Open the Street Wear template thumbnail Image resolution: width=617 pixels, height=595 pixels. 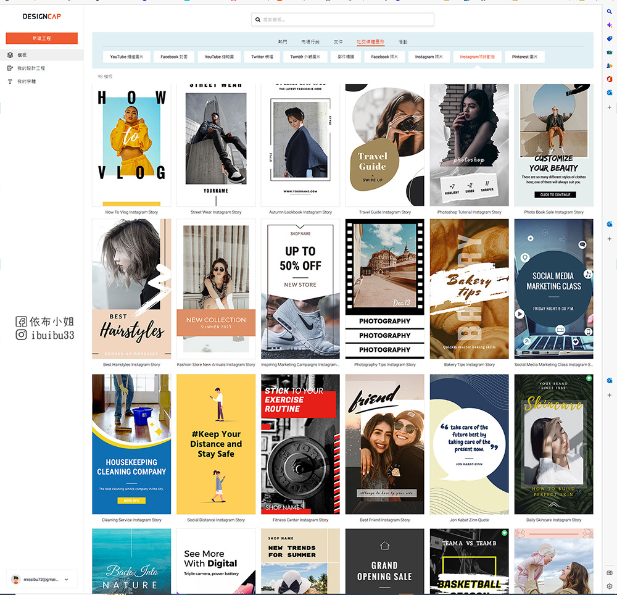pyautogui.click(x=216, y=145)
